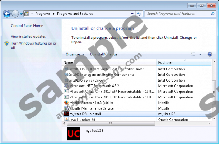Click the Java 8 Update 60 icon
Screen dimensions: 219x144
pos(66,120)
